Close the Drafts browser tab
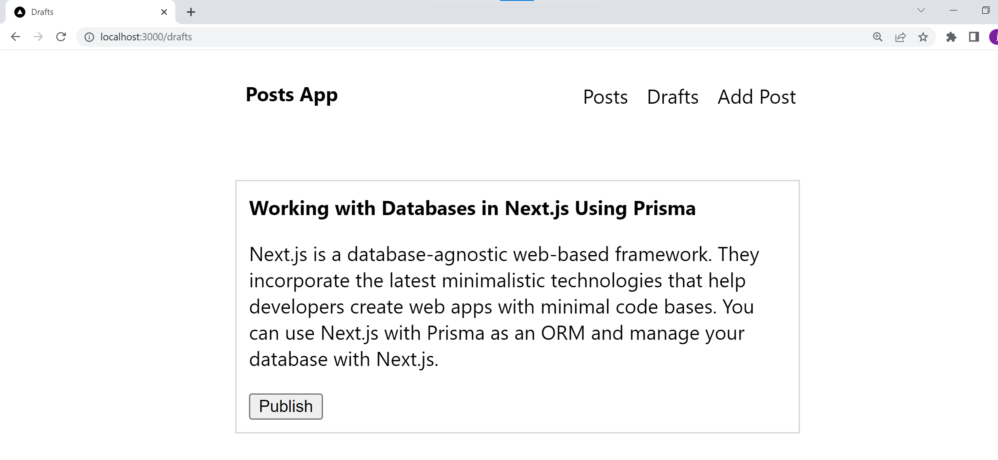The width and height of the screenshot is (998, 460). coord(164,12)
